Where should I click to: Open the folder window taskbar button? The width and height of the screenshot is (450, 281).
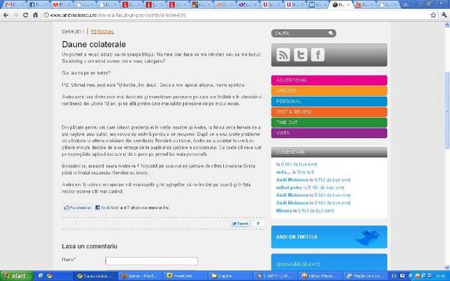tap(230, 276)
